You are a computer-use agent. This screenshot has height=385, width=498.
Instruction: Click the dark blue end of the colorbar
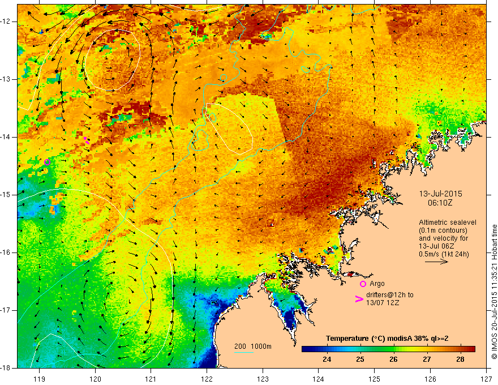coord(307,349)
